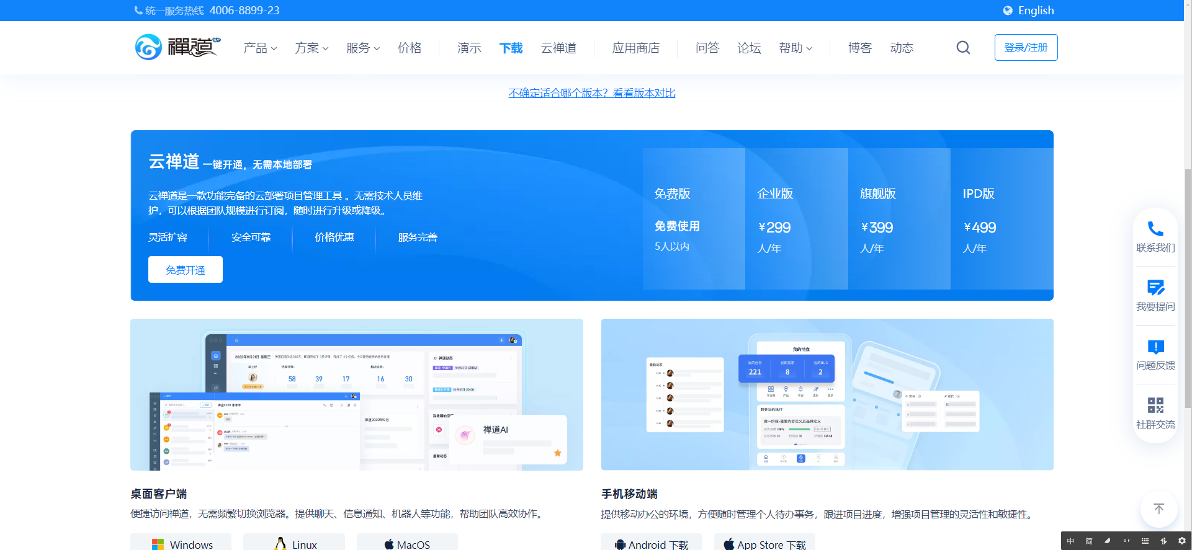
Task: Expand the 方案 dropdown menu
Action: [311, 48]
